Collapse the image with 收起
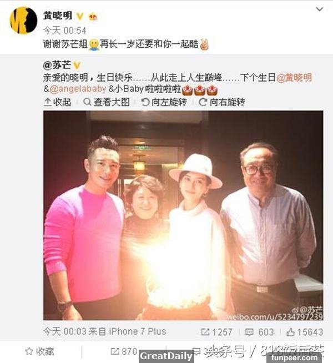Screen dimensions: 333x363 [57, 102]
